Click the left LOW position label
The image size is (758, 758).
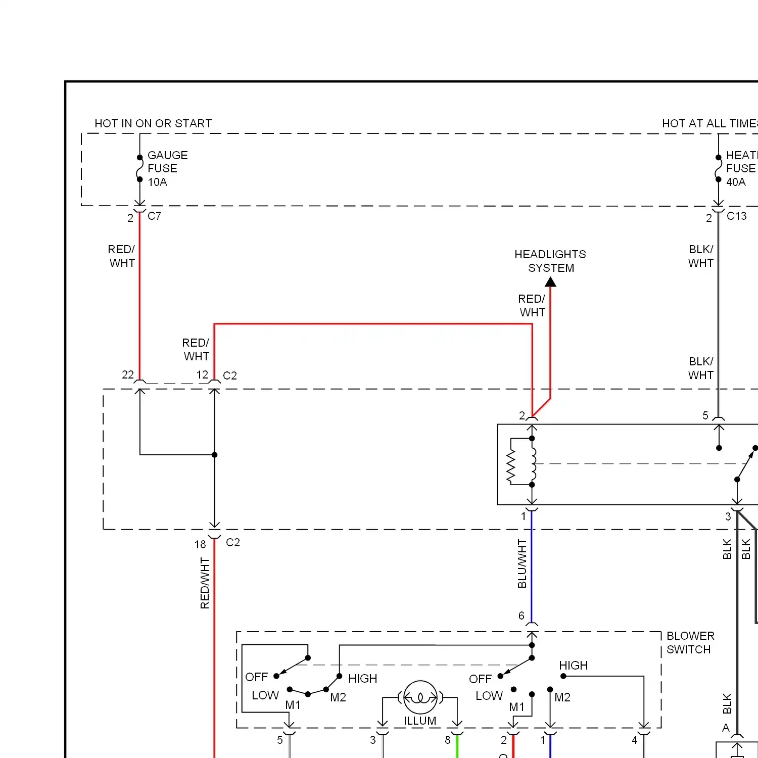265,695
